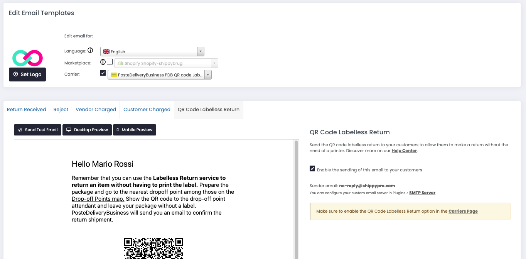Open the Carrier dropdown
Viewport: 526px width, 259px height.
click(207, 74)
